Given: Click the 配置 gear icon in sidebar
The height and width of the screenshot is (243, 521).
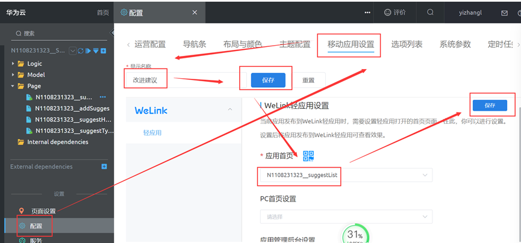Looking at the screenshot, I should point(22,226).
